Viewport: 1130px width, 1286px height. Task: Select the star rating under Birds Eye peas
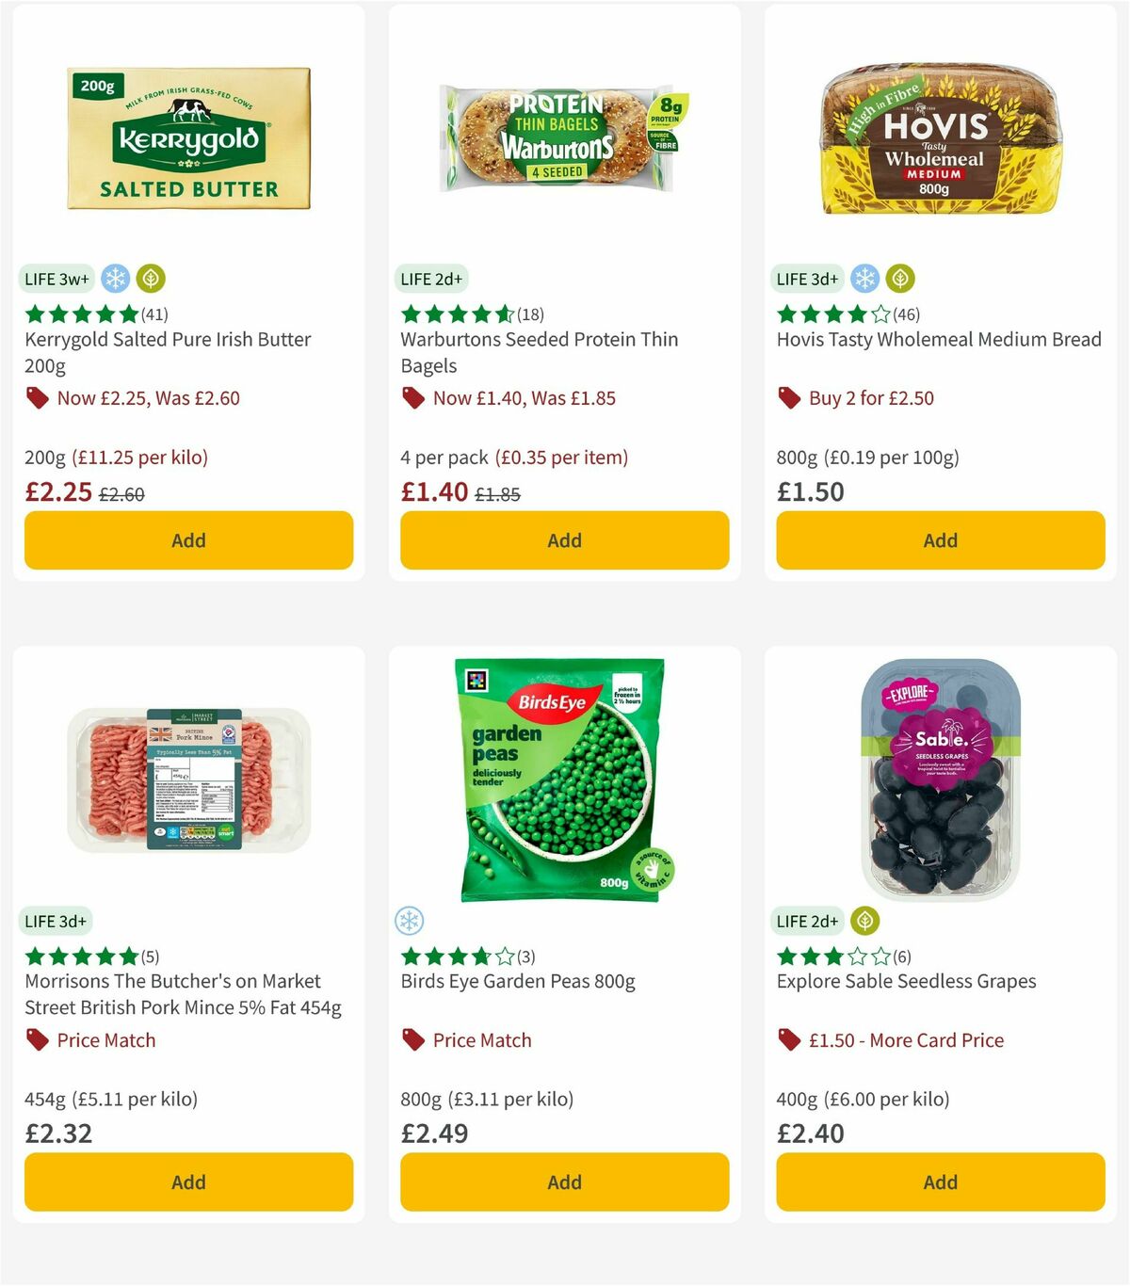[x=456, y=956]
